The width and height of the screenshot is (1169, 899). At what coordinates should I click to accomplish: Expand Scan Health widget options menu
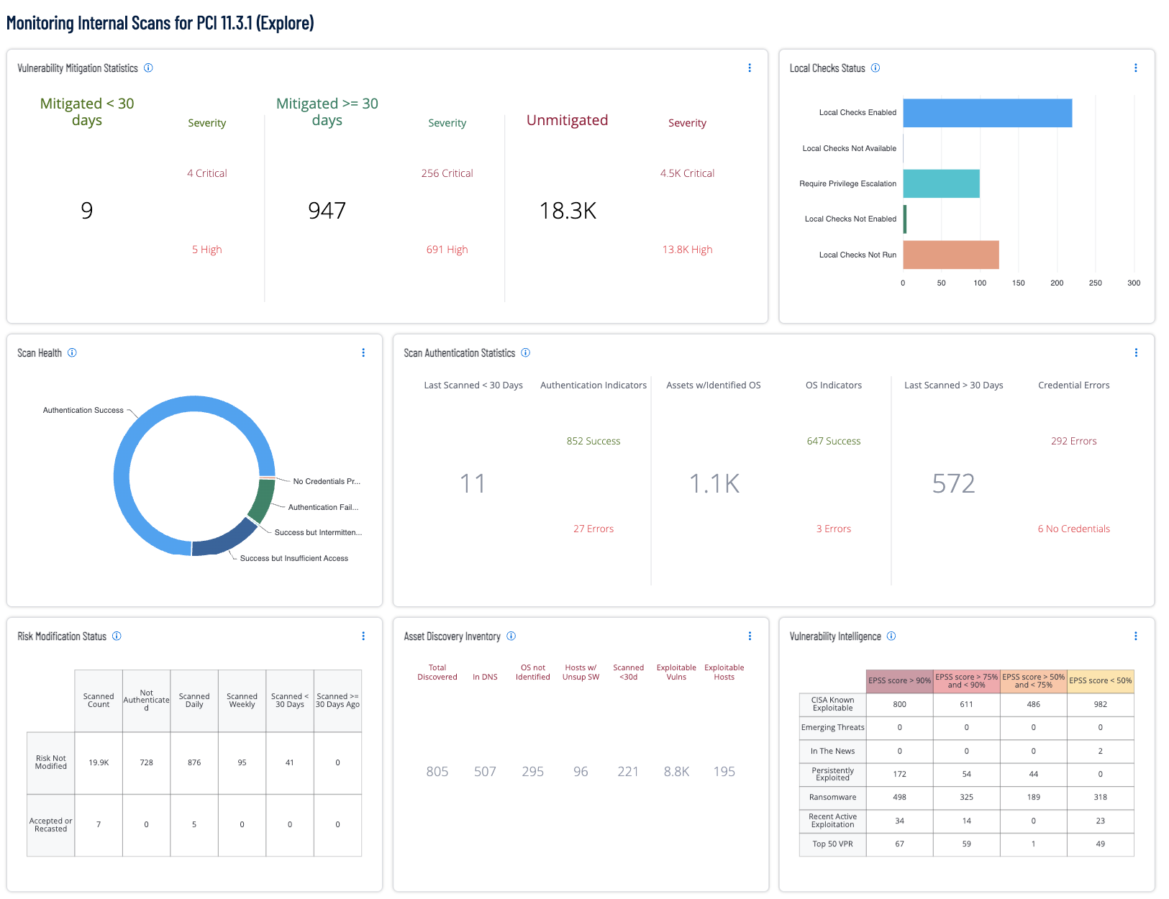363,353
